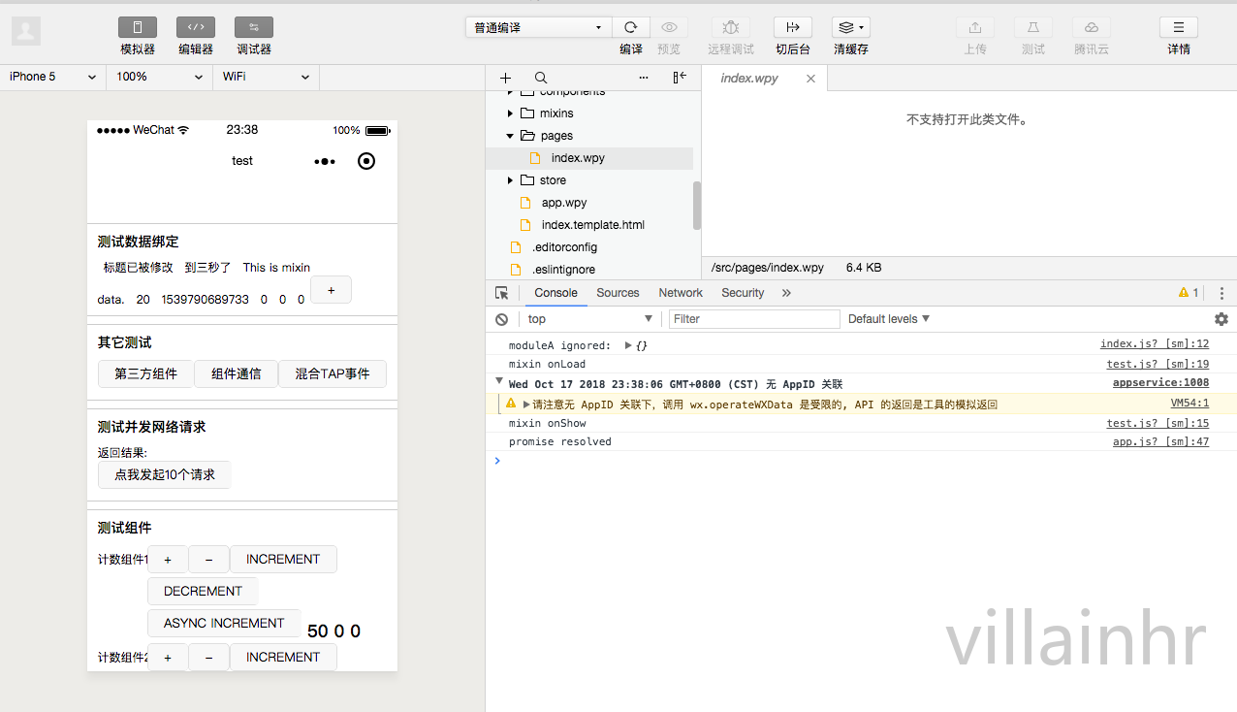Click the 预览 preview eye icon
The image size is (1237, 712).
point(669,26)
